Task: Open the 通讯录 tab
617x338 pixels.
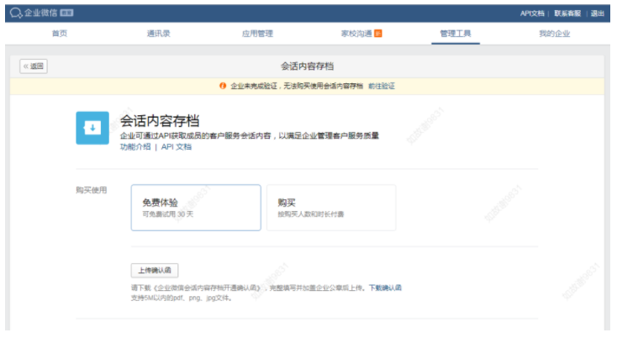Action: click(x=159, y=34)
